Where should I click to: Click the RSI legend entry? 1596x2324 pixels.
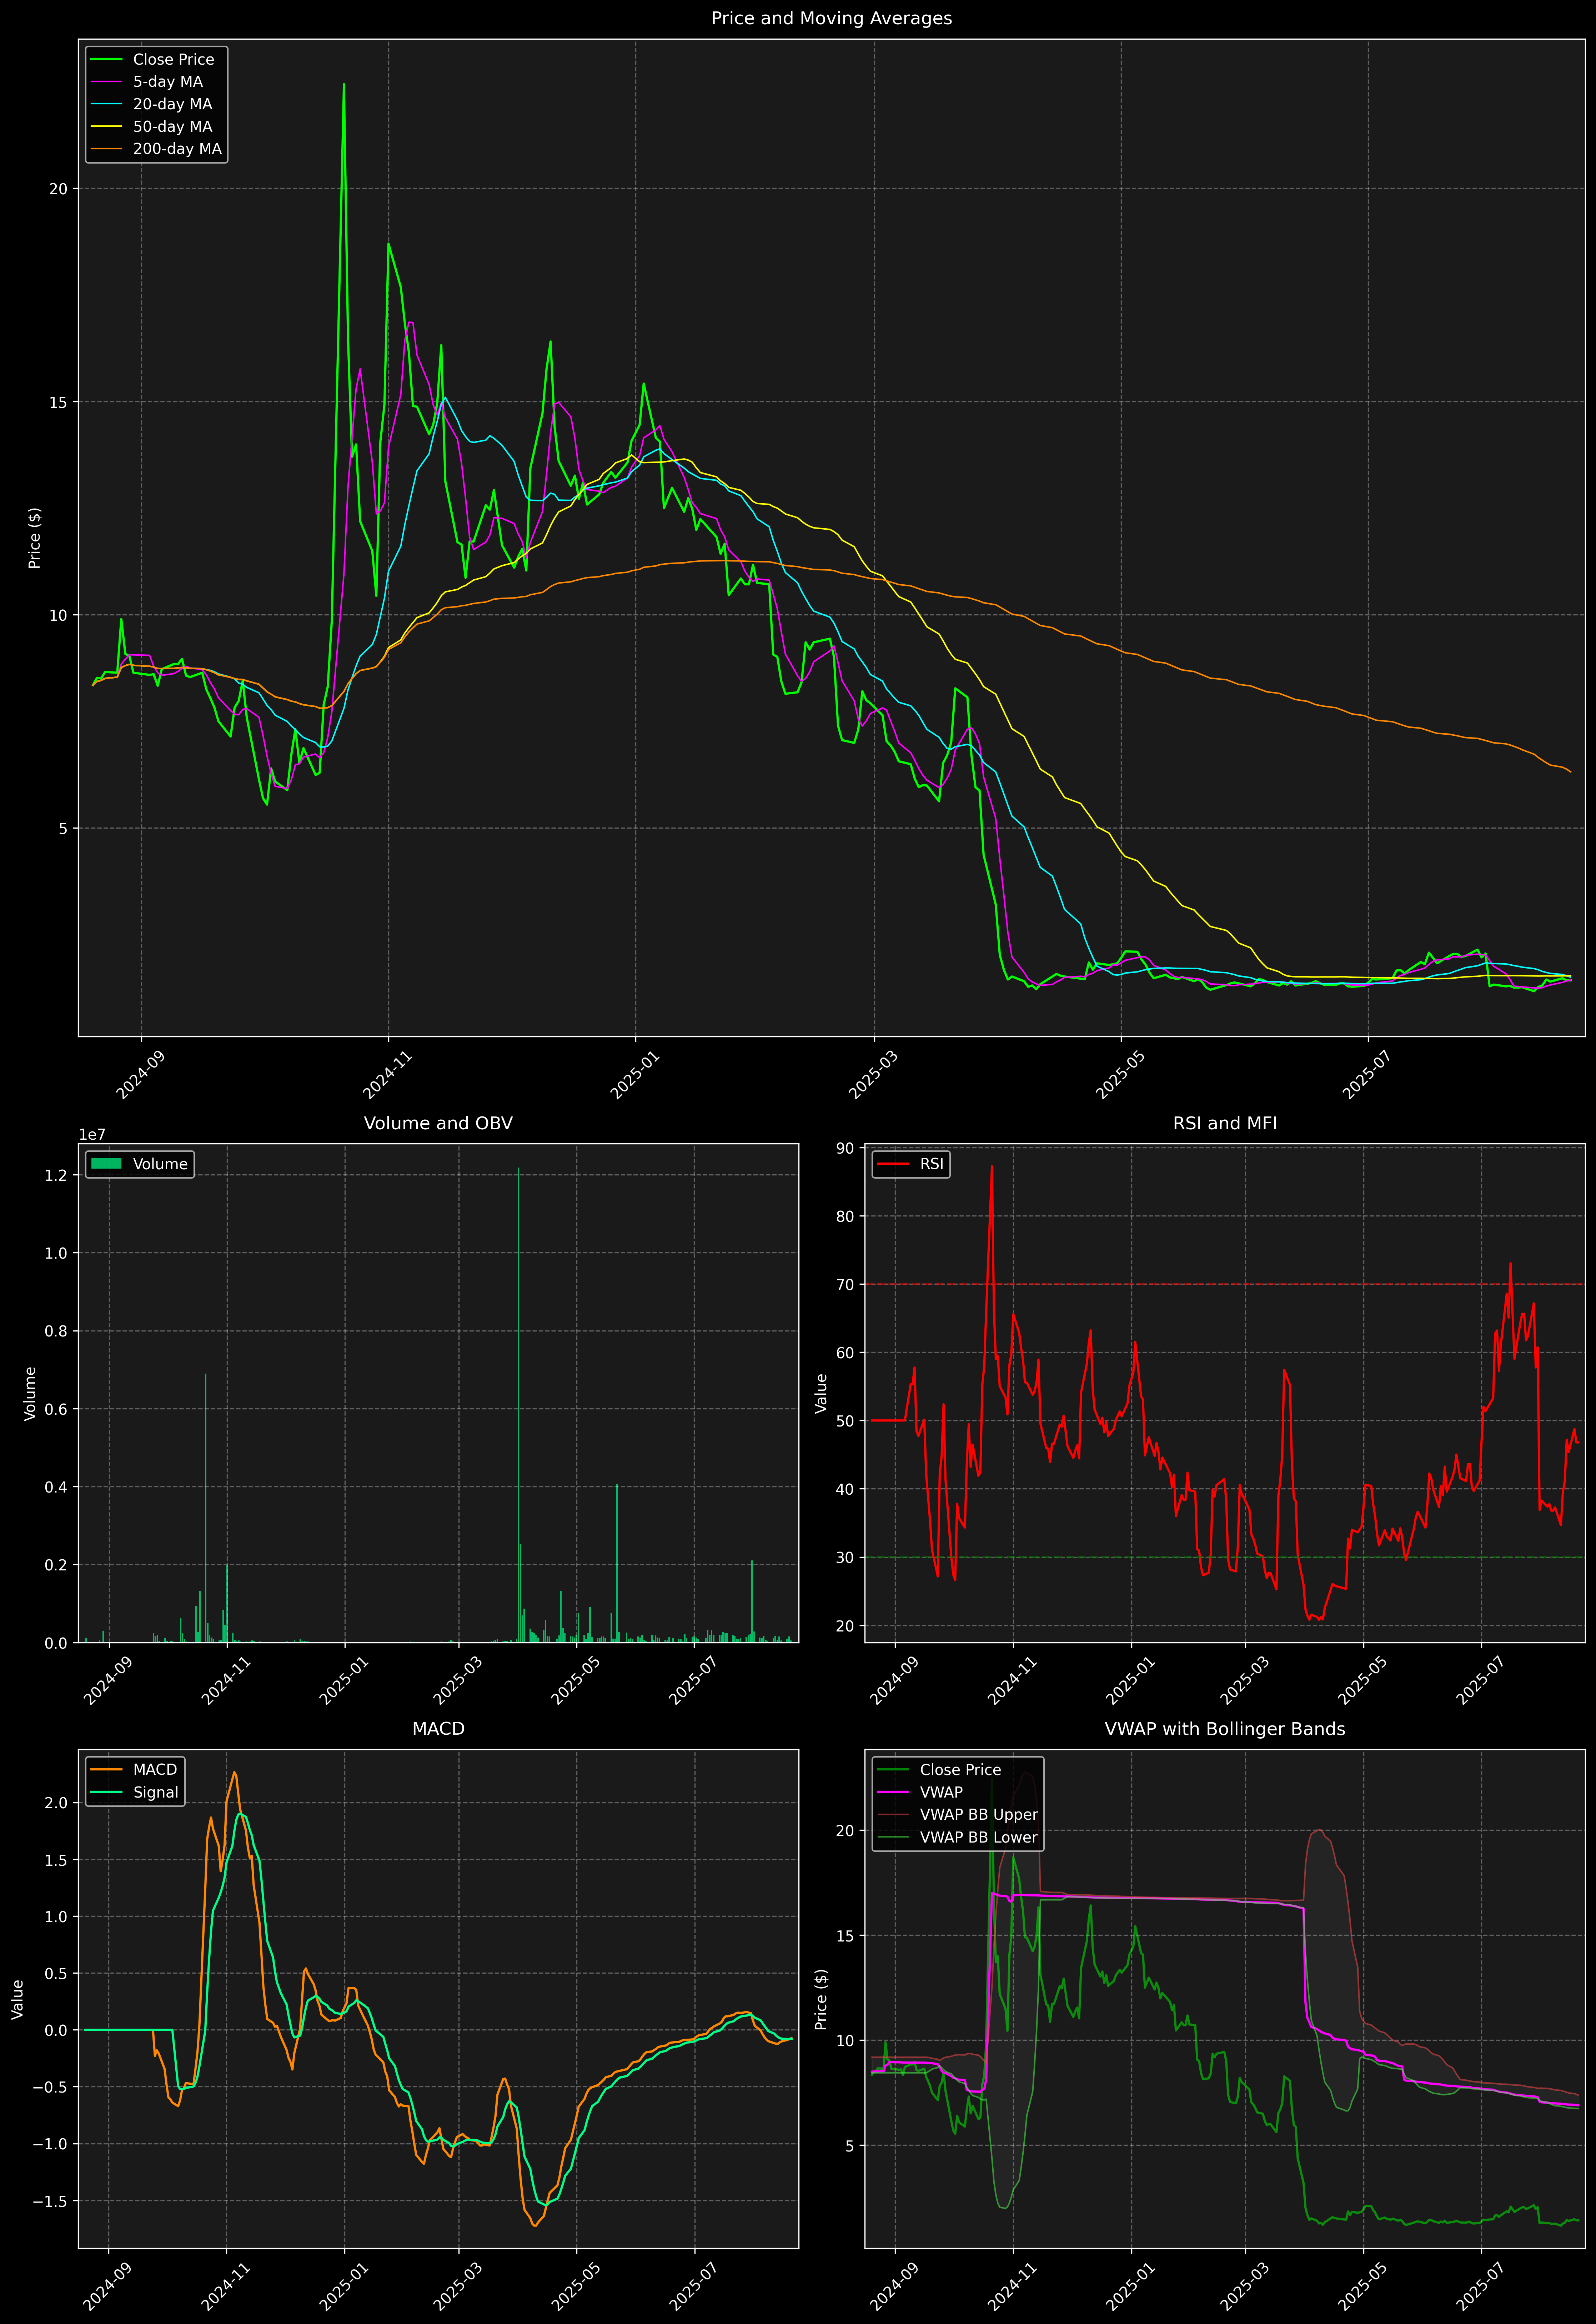931,1164
